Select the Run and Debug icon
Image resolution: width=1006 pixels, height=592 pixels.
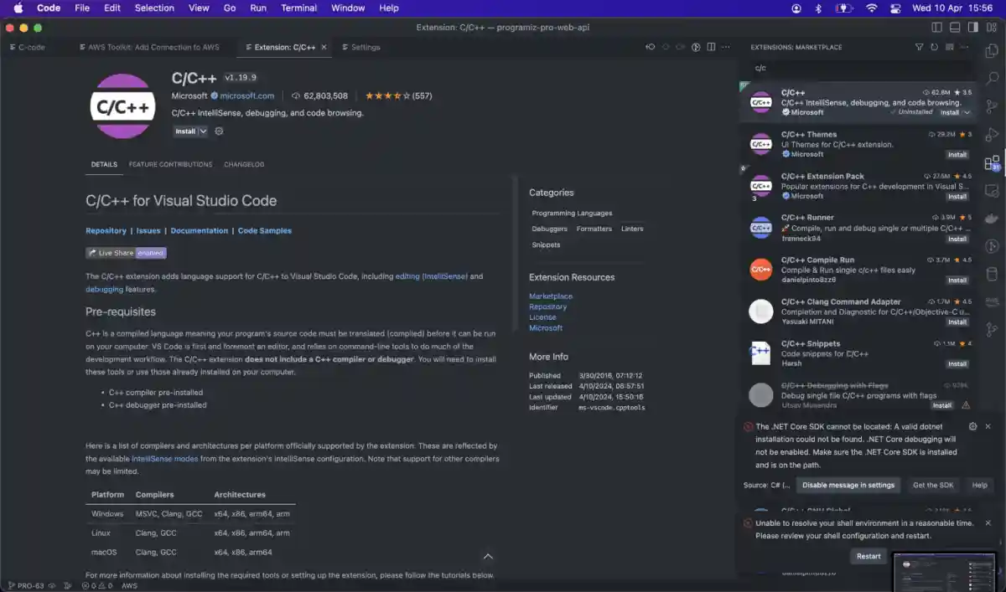[x=992, y=131]
